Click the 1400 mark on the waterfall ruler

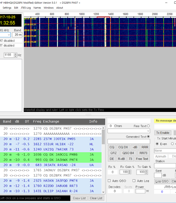click(x=111, y=14)
